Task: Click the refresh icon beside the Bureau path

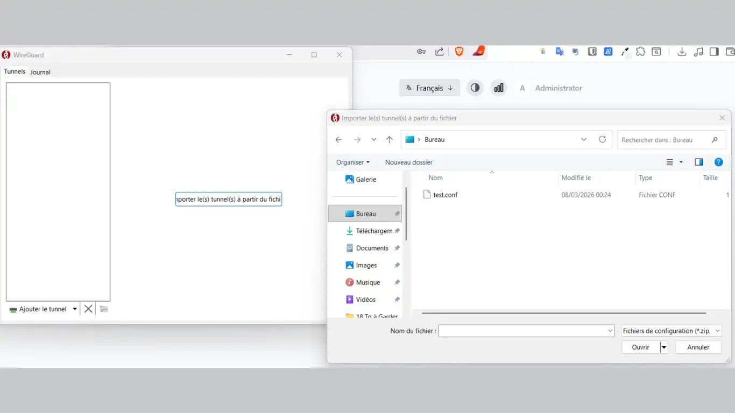Action: [602, 139]
